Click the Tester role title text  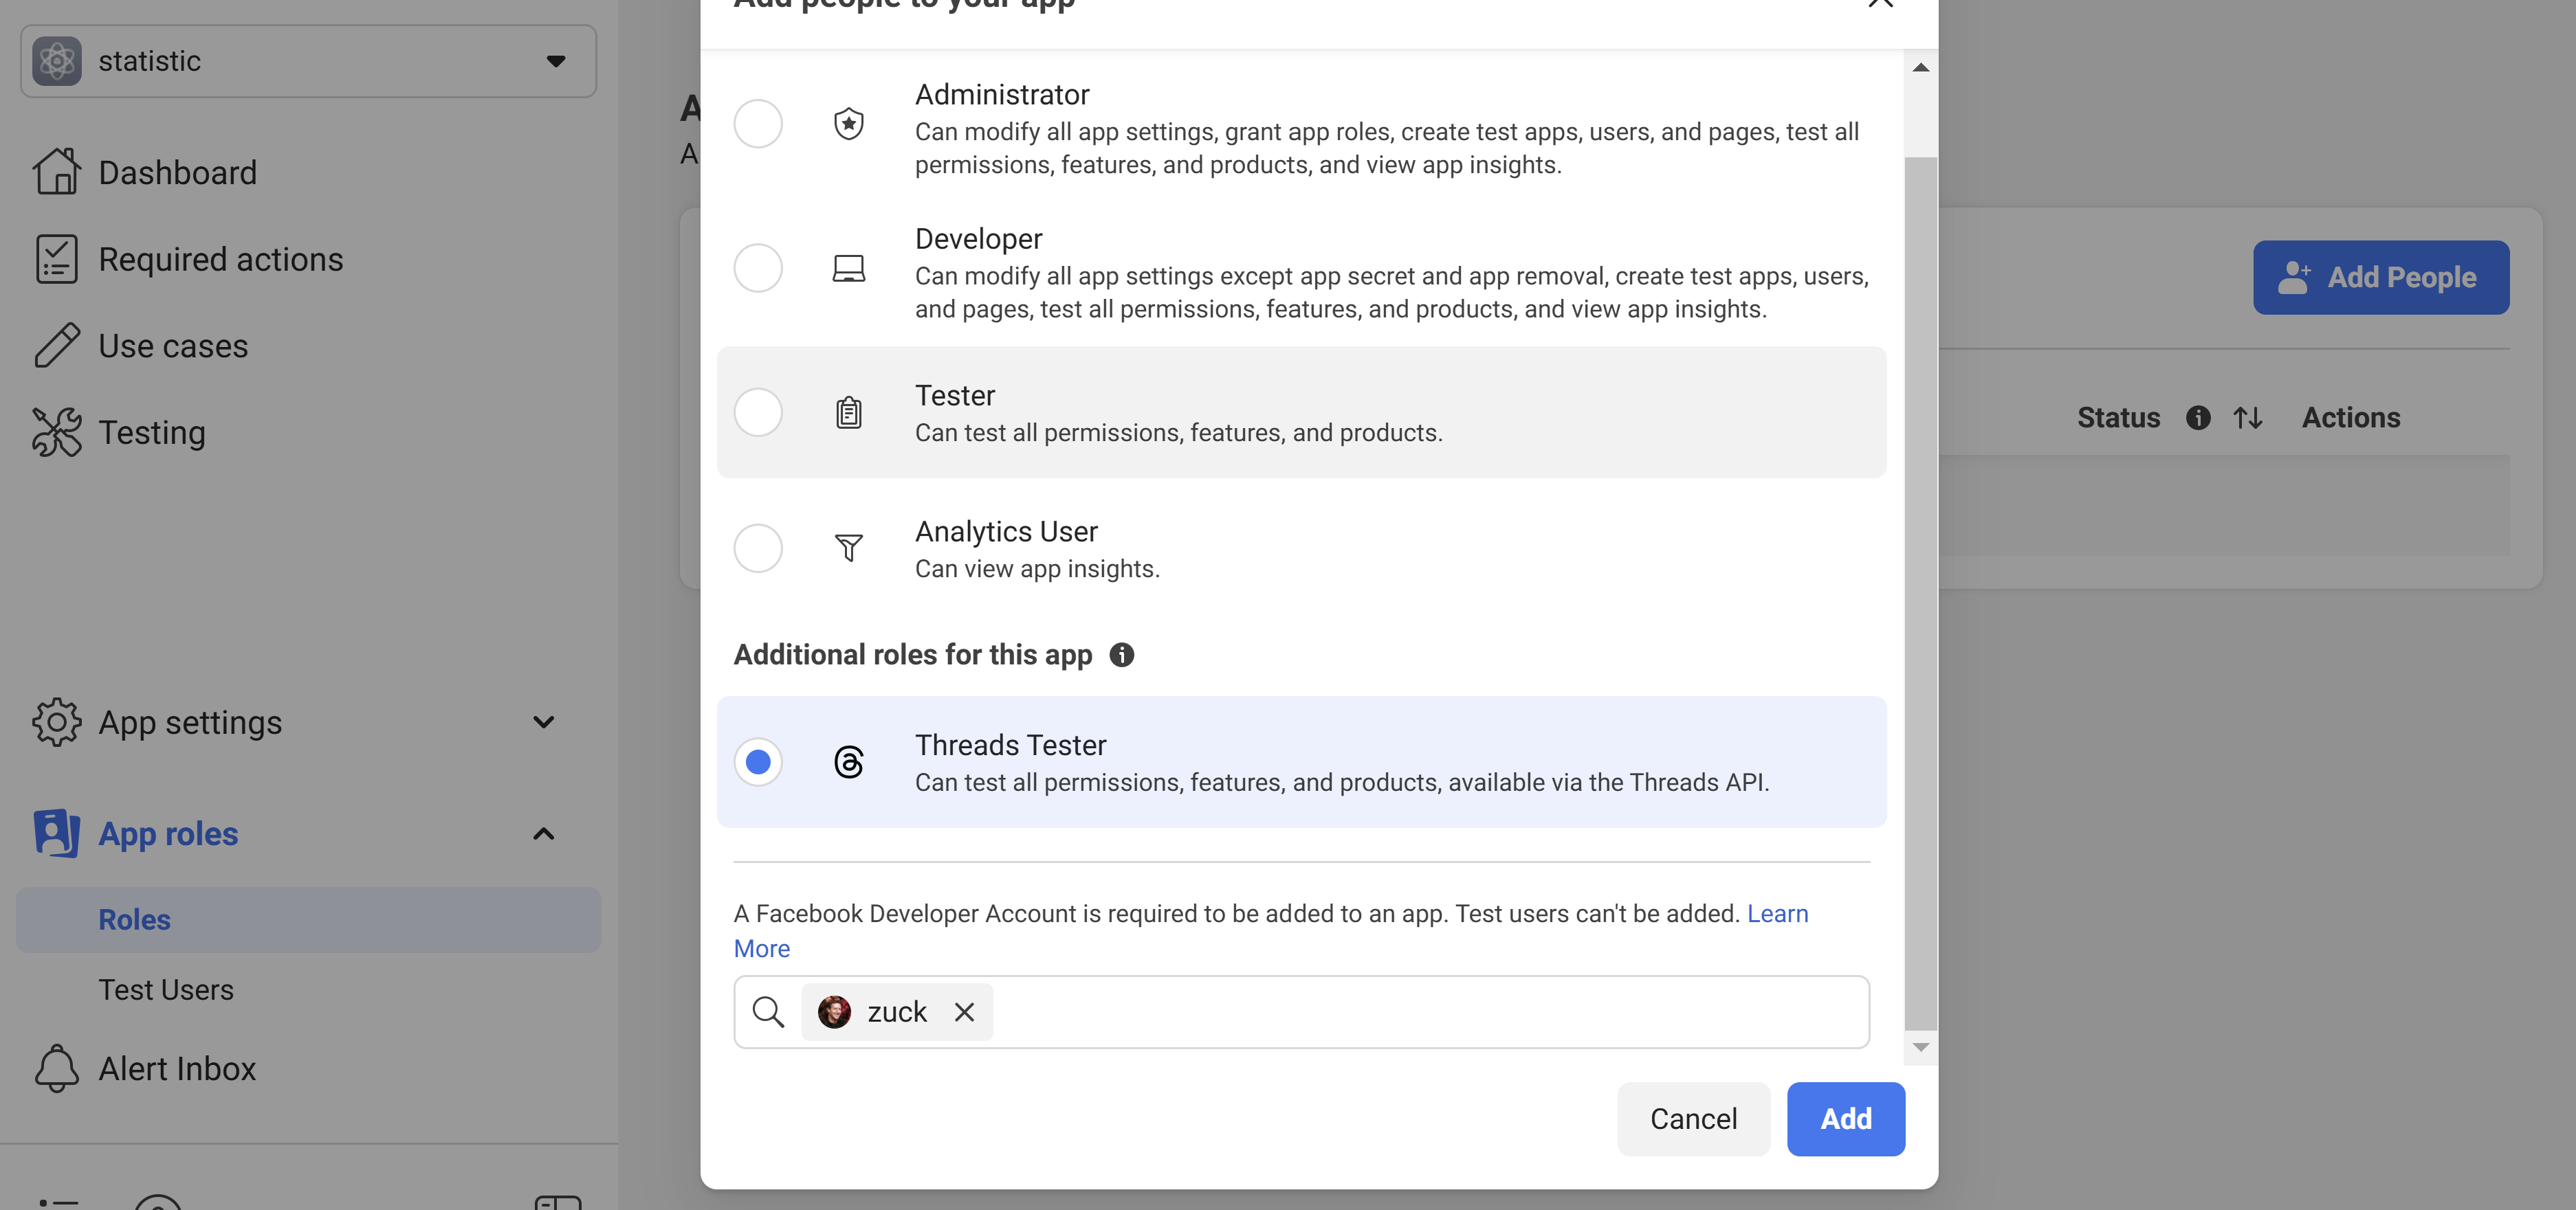(x=955, y=396)
